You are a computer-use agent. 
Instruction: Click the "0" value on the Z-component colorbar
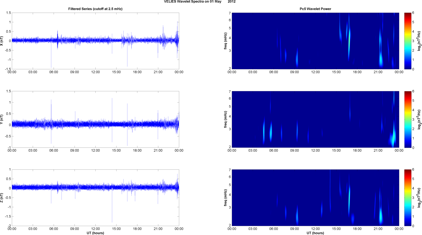point(413,226)
